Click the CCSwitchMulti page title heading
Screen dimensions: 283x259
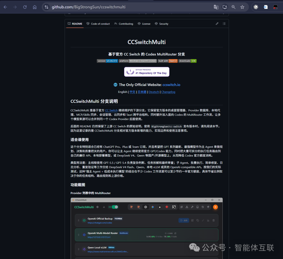point(146,42)
